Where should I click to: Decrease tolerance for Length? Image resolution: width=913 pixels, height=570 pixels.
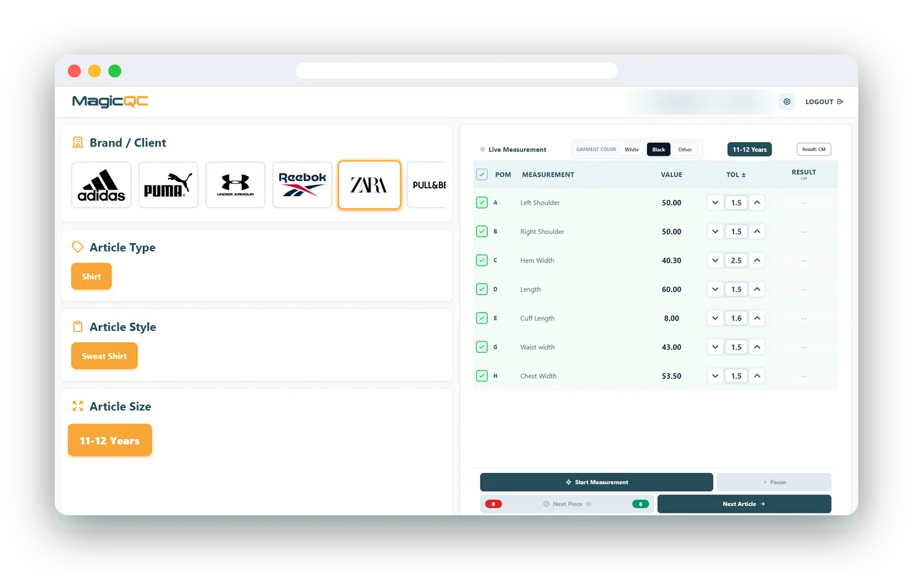coord(715,289)
